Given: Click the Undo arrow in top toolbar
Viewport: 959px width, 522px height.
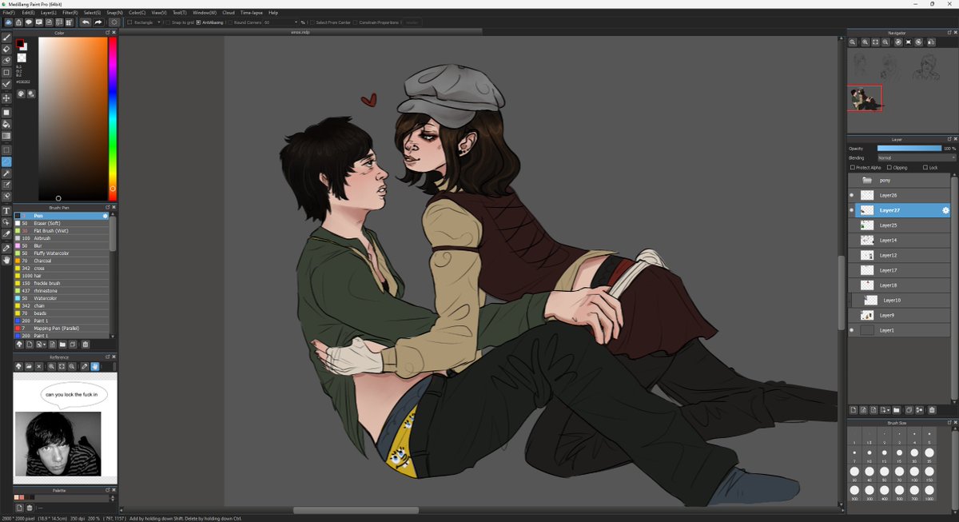Looking at the screenshot, I should 86,22.
